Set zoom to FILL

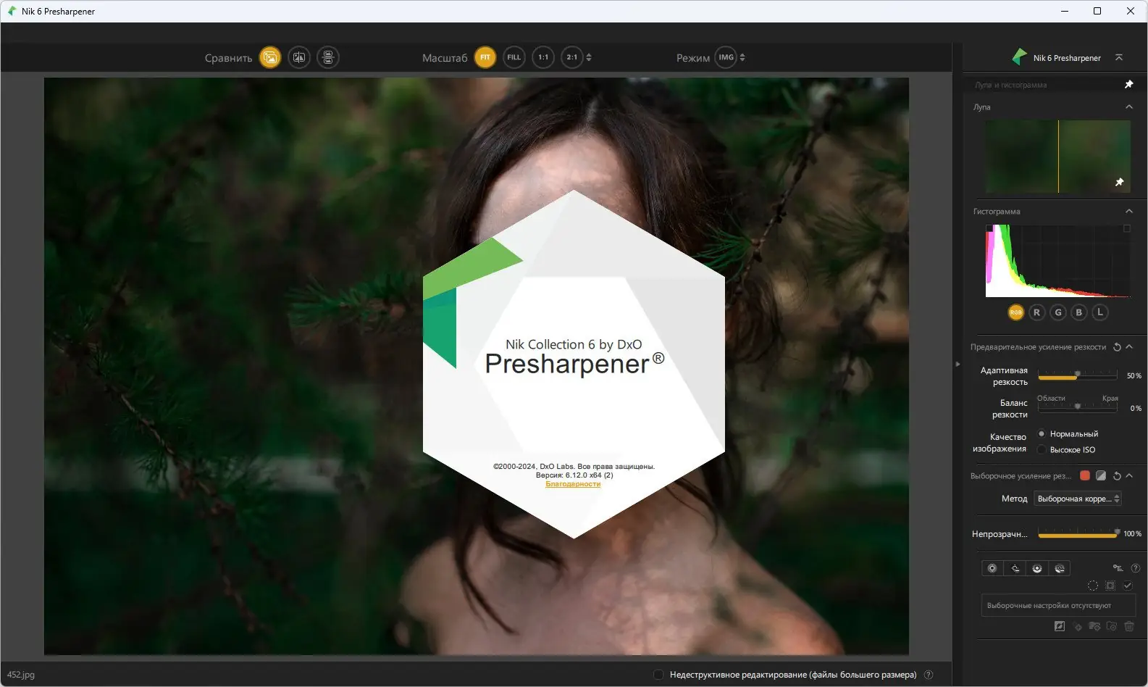click(x=514, y=57)
